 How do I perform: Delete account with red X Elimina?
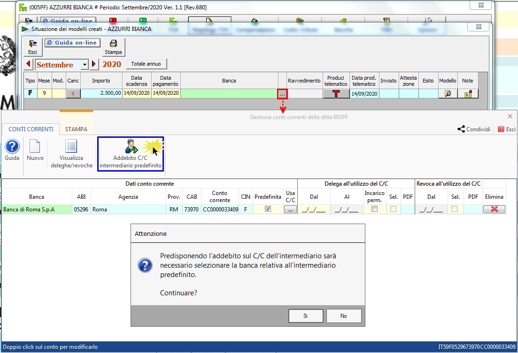click(x=494, y=210)
